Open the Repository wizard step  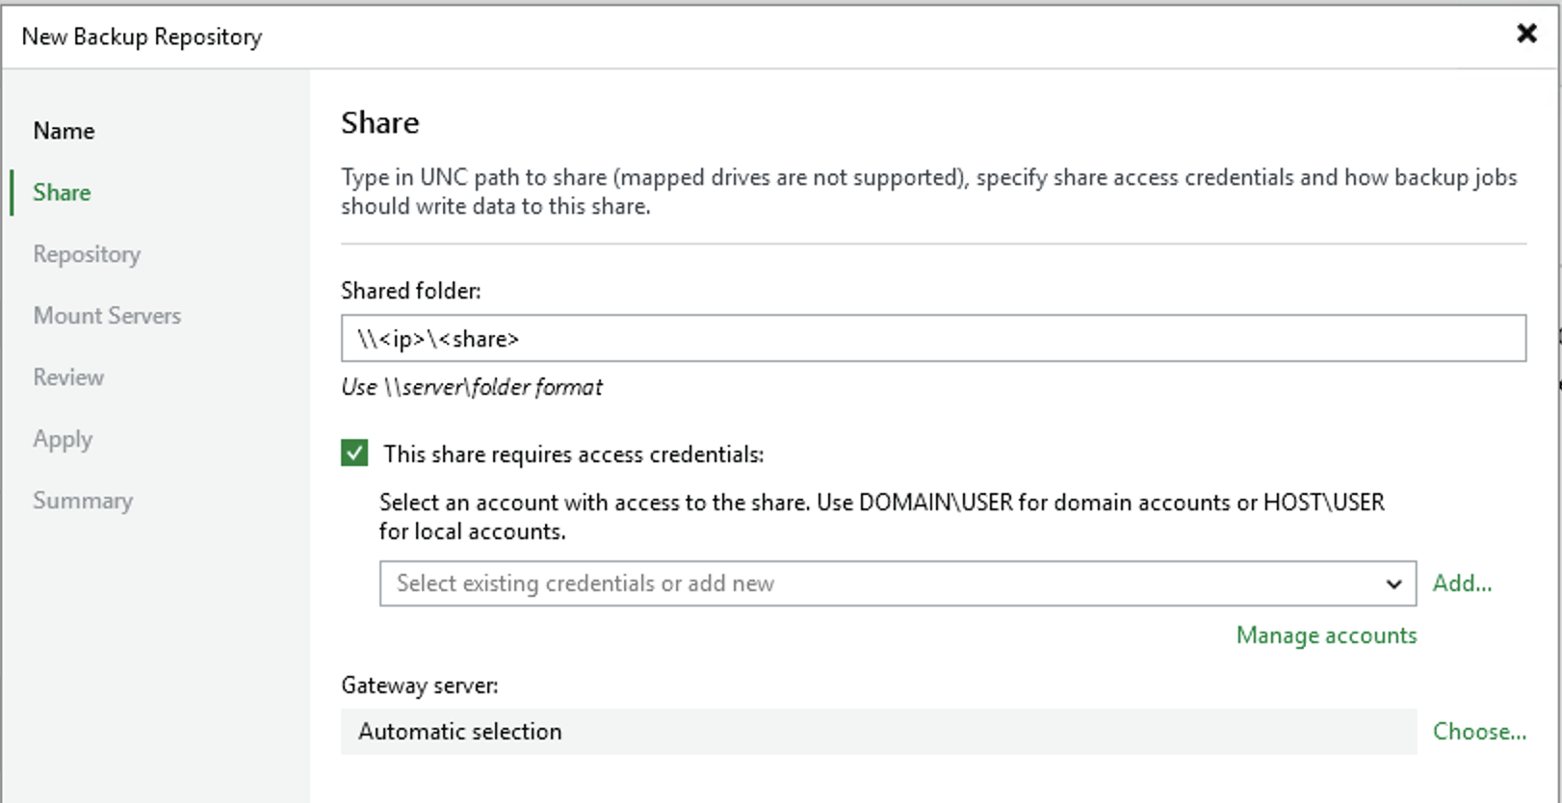point(87,254)
